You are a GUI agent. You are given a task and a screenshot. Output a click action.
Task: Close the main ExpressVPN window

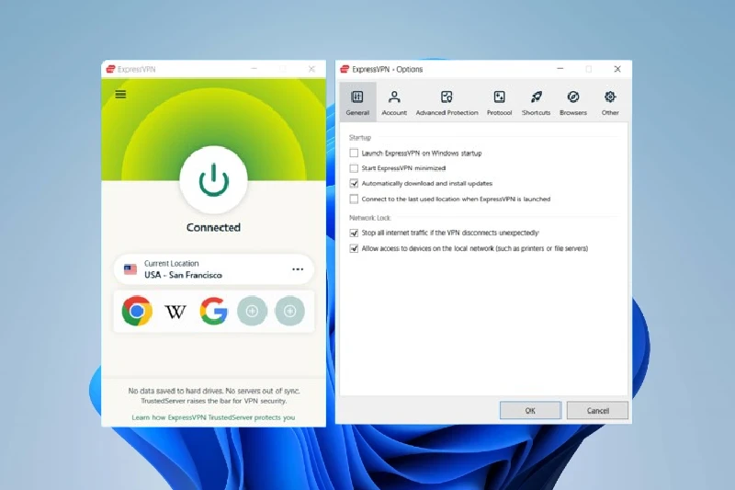tap(311, 69)
